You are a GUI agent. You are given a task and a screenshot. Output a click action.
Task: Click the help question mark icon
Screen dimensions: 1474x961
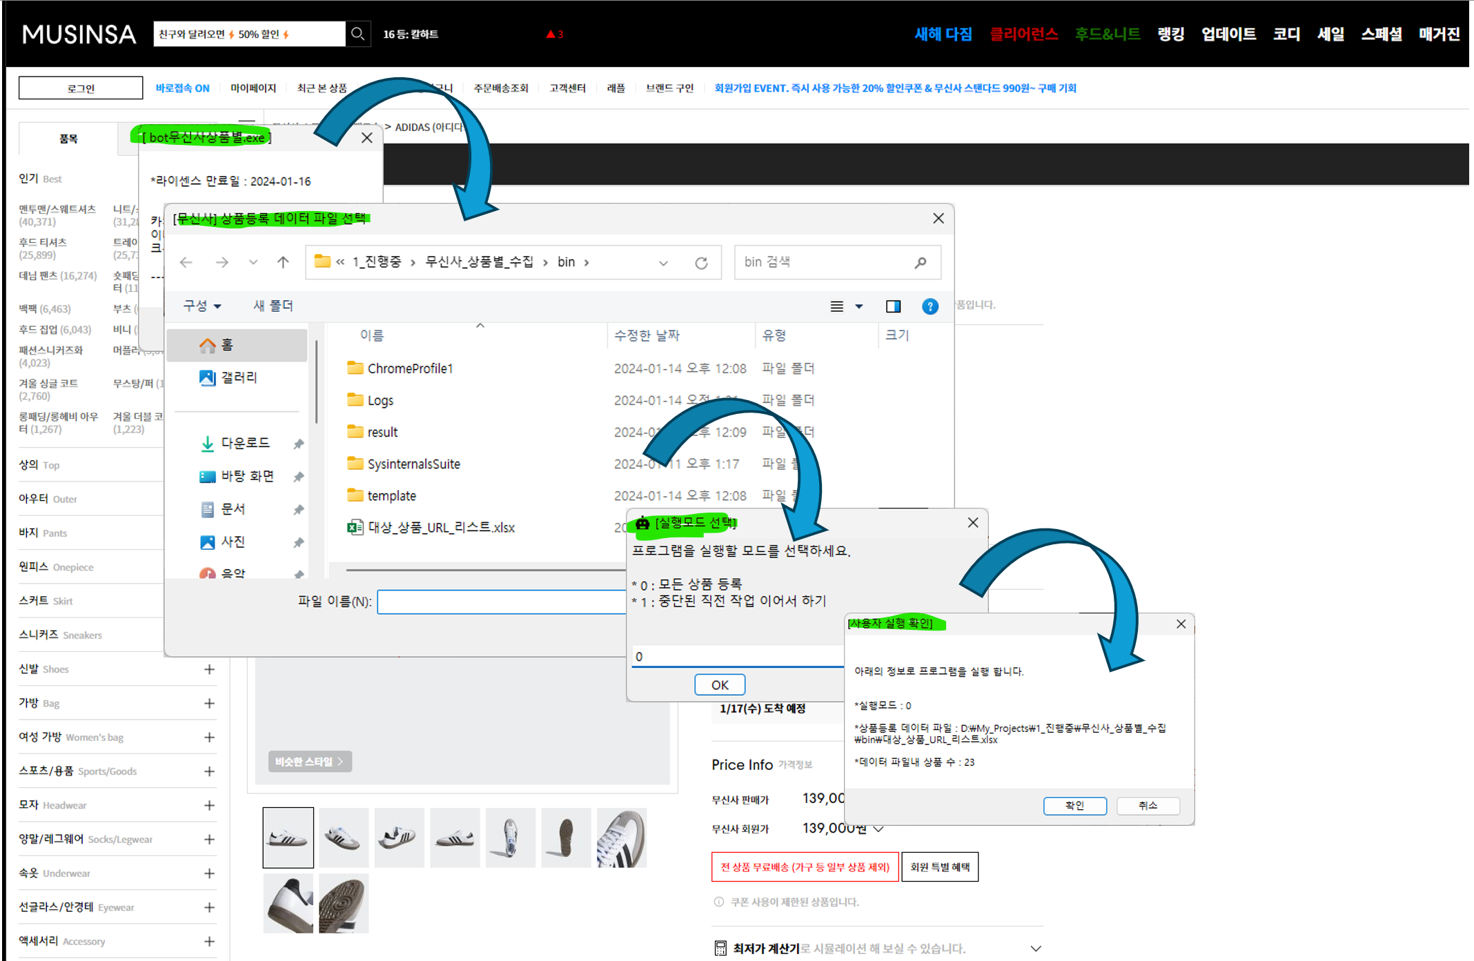[x=930, y=306]
